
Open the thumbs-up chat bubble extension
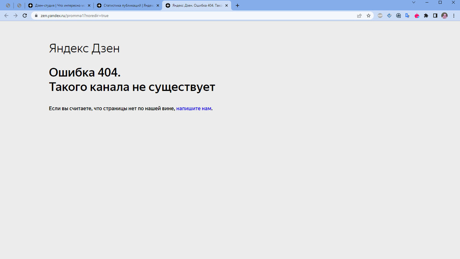398,16
